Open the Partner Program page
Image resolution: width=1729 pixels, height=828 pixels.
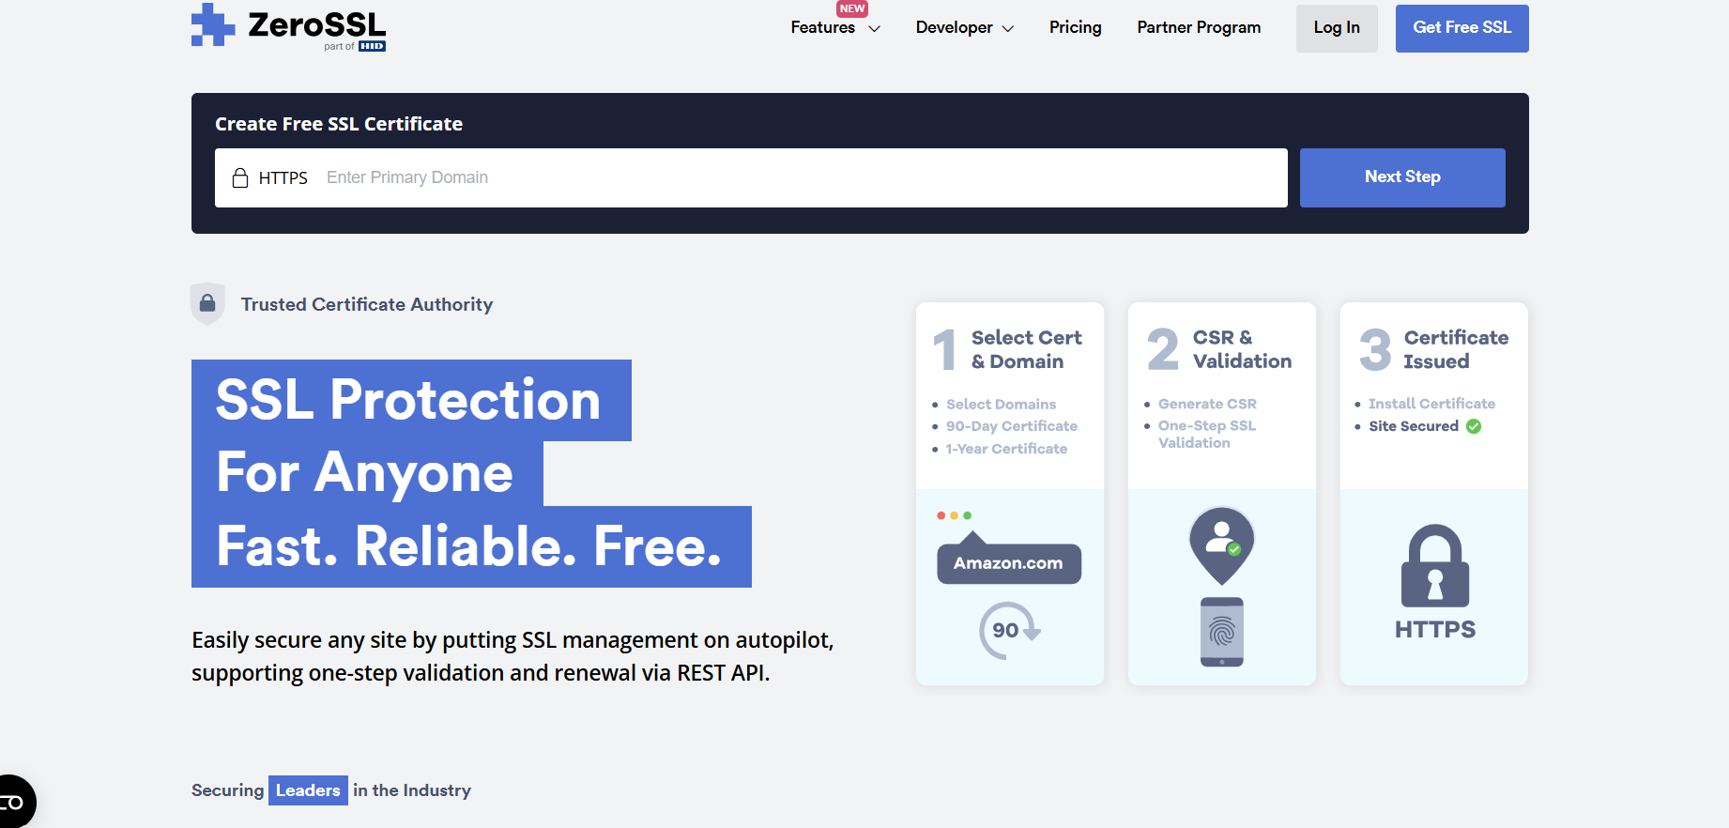point(1199,27)
